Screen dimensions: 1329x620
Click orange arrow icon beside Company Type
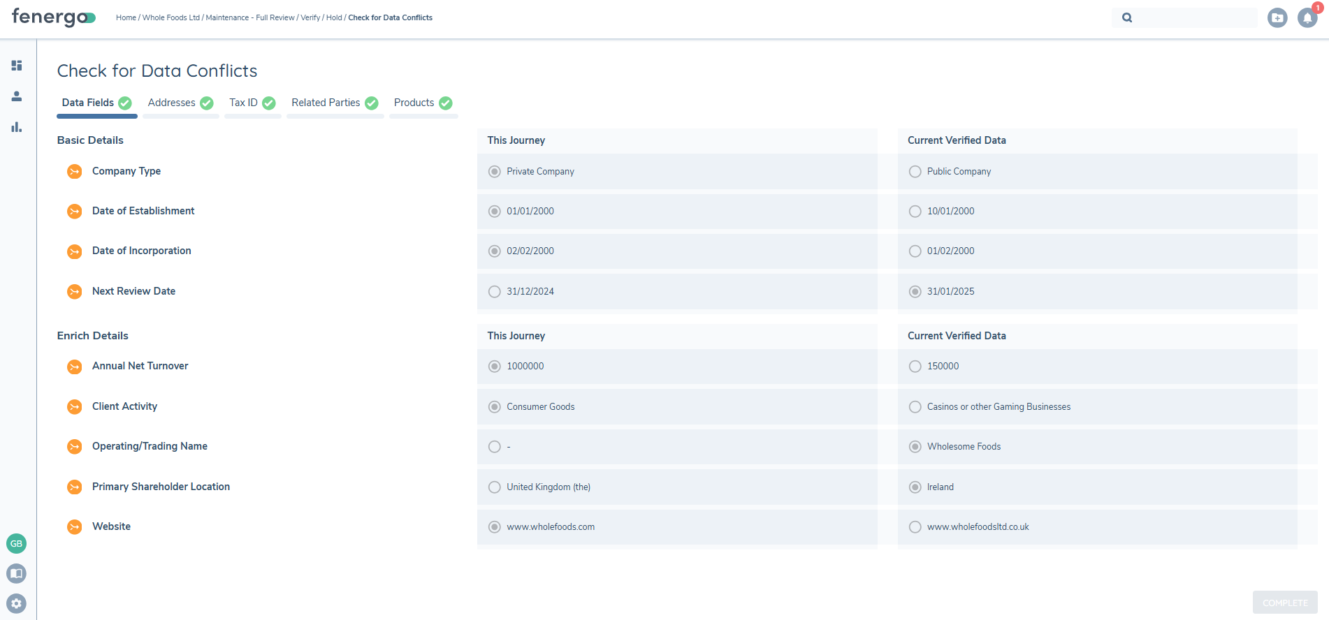click(74, 172)
